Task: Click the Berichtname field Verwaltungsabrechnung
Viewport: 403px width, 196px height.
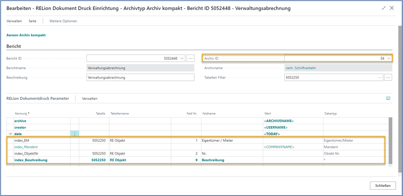Action: 141,68
